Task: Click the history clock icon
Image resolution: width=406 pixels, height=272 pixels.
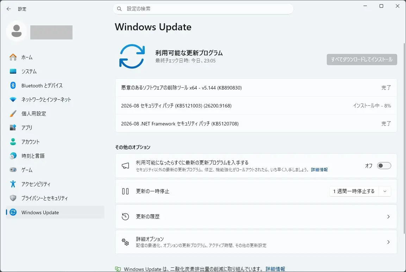Action: (x=125, y=217)
